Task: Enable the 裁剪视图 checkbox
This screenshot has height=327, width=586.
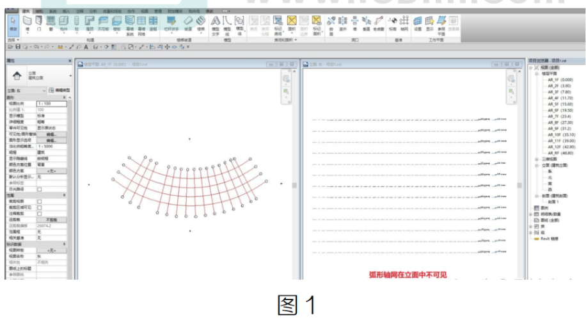Action: pyautogui.click(x=39, y=202)
